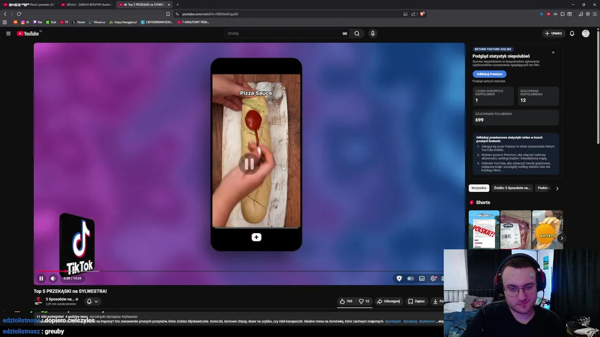Open the Home X bookmark
This screenshot has width=600, height=337.
[x=78, y=22]
